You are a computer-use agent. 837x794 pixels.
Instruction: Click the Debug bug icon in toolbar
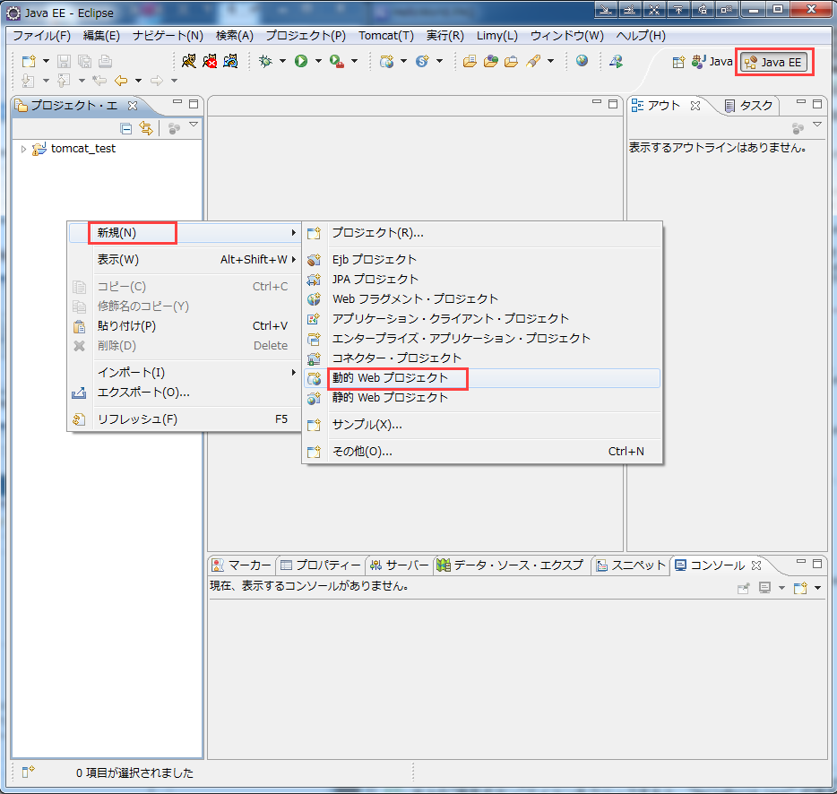point(265,61)
